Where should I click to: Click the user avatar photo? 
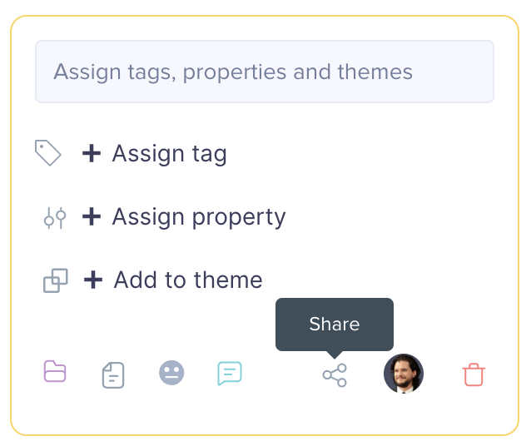(x=404, y=374)
